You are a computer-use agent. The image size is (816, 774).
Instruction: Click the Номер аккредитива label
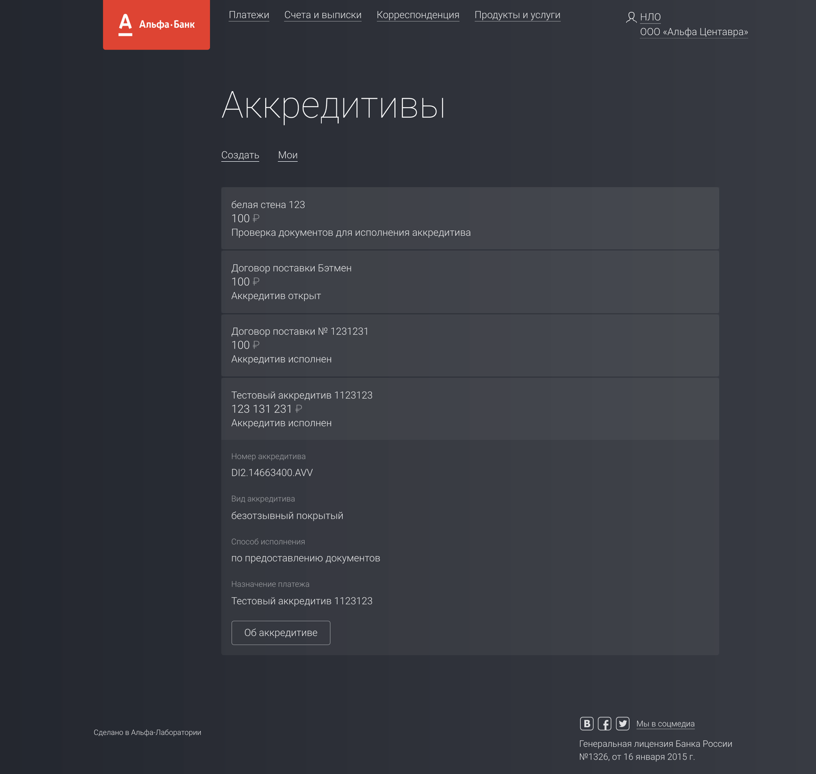[268, 456]
